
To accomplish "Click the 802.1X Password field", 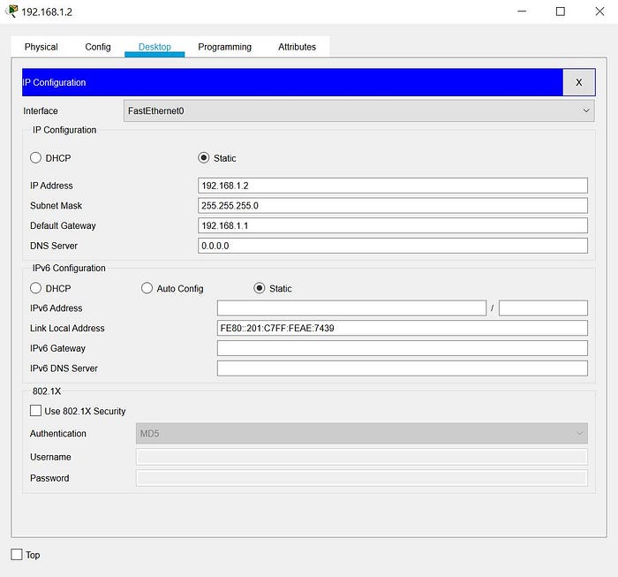I will point(362,478).
